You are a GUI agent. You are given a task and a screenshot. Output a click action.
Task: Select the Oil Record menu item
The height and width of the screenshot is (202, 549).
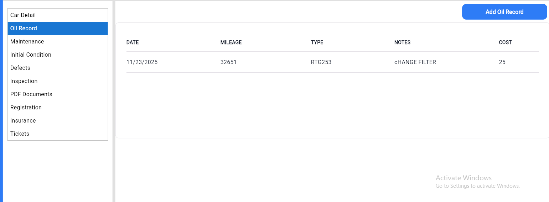tap(24, 29)
